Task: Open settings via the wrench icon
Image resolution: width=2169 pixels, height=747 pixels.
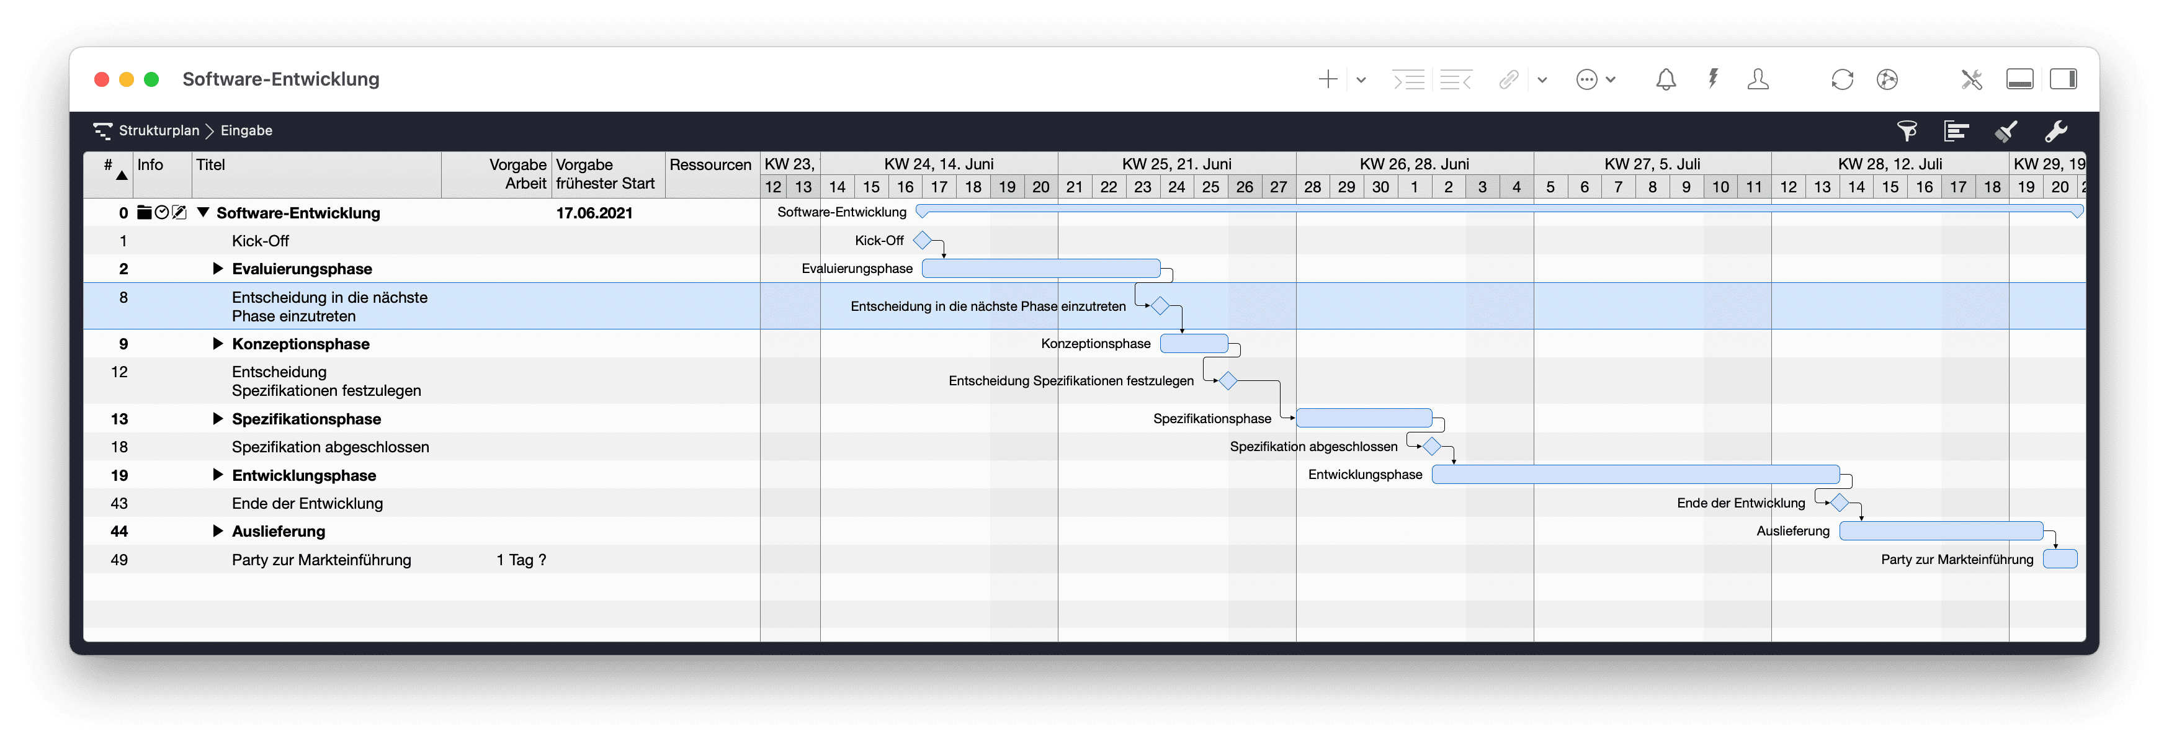Action: [x=2057, y=132]
